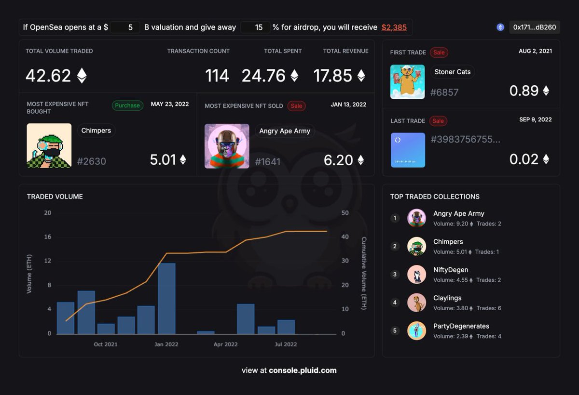The width and height of the screenshot is (579, 395).
Task: Click the Stoner Cats collection tag
Action: (x=453, y=72)
